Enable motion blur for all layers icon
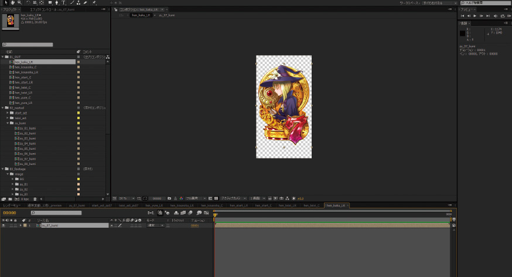Image resolution: width=512 pixels, height=277 pixels. pos(190,212)
